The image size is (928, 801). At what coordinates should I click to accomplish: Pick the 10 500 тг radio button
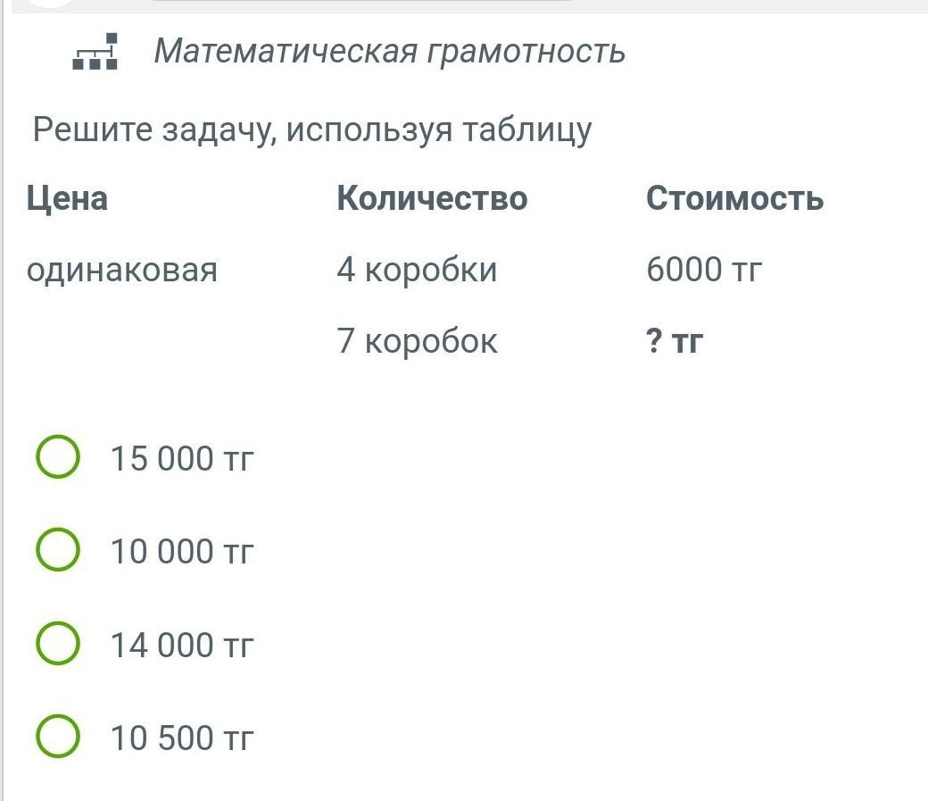tap(58, 737)
